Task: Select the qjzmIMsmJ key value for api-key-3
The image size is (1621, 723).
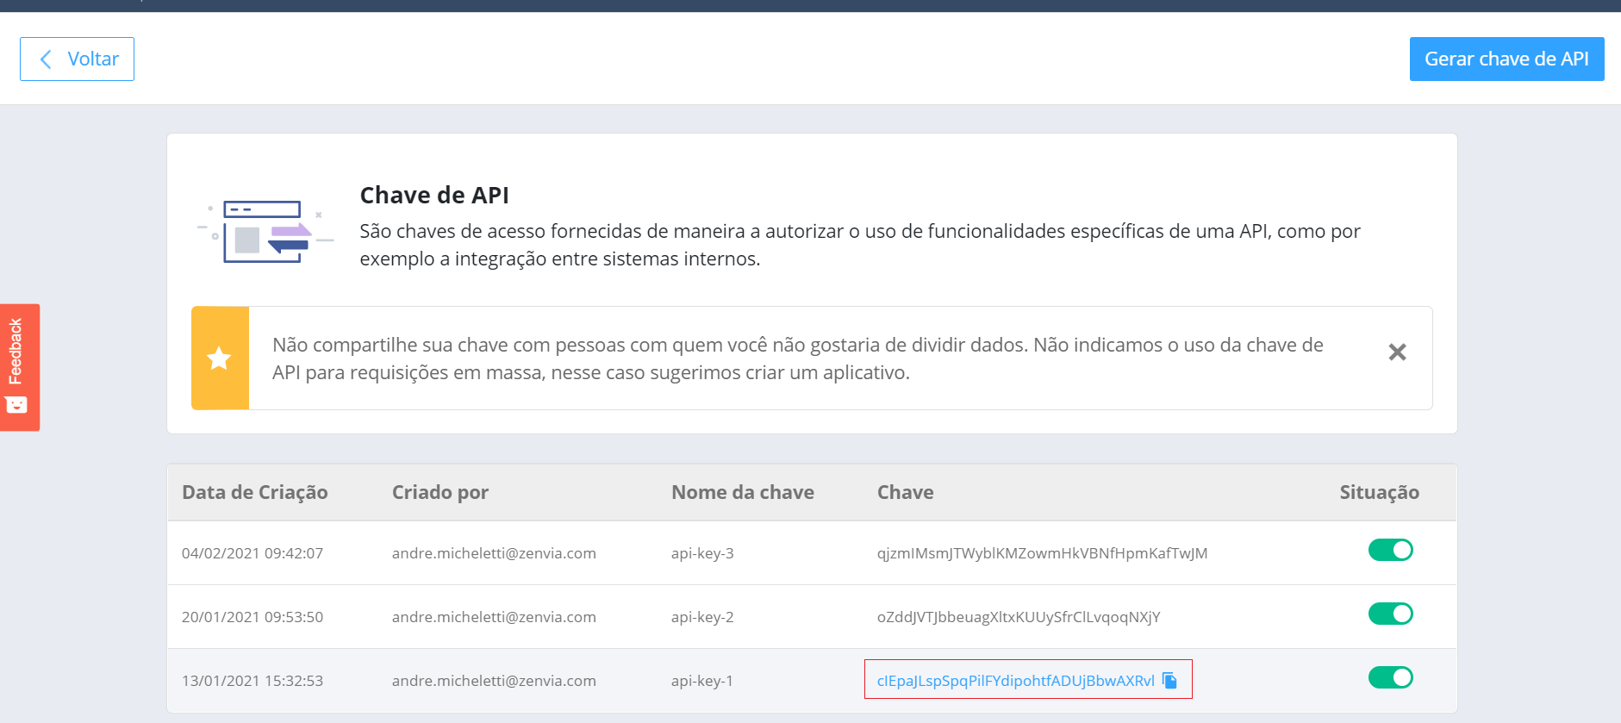Action: pyautogui.click(x=1042, y=553)
